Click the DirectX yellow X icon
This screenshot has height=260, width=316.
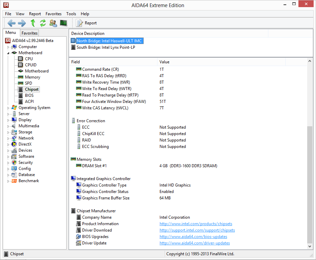click(14, 144)
